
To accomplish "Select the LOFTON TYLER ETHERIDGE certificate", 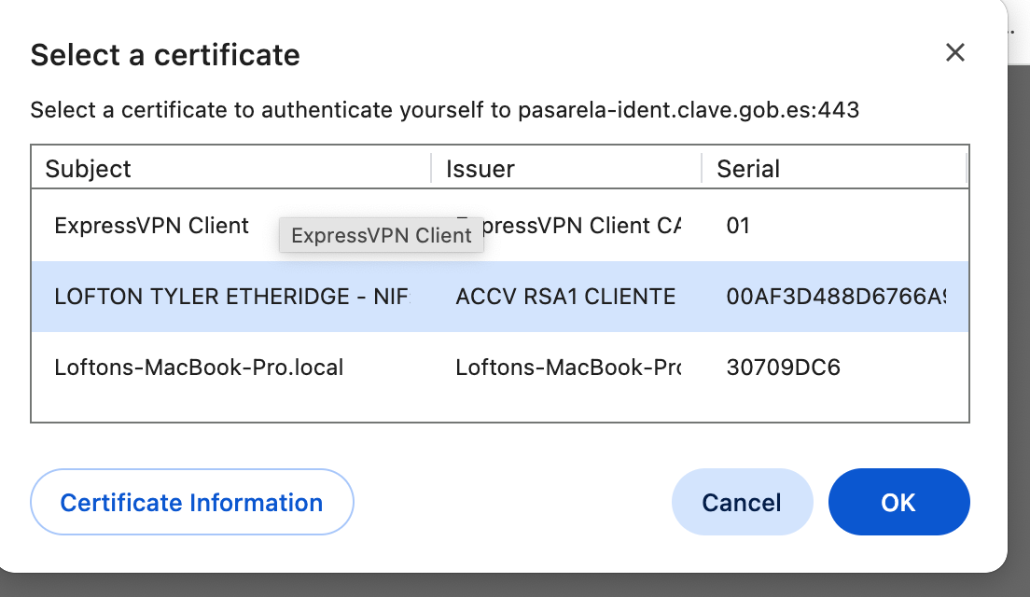I will coord(231,297).
